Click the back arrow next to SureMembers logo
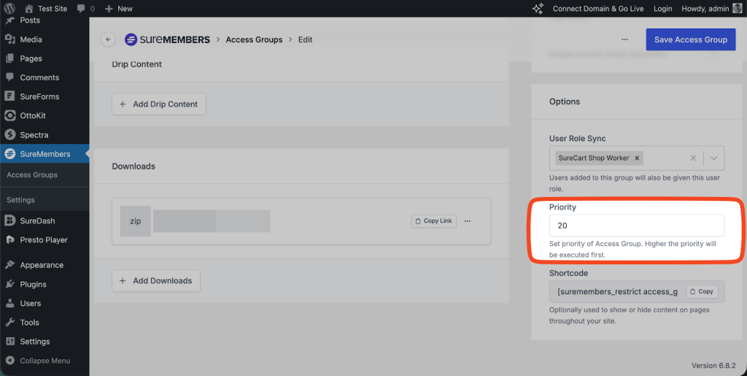Image resolution: width=747 pixels, height=376 pixels. tap(109, 39)
